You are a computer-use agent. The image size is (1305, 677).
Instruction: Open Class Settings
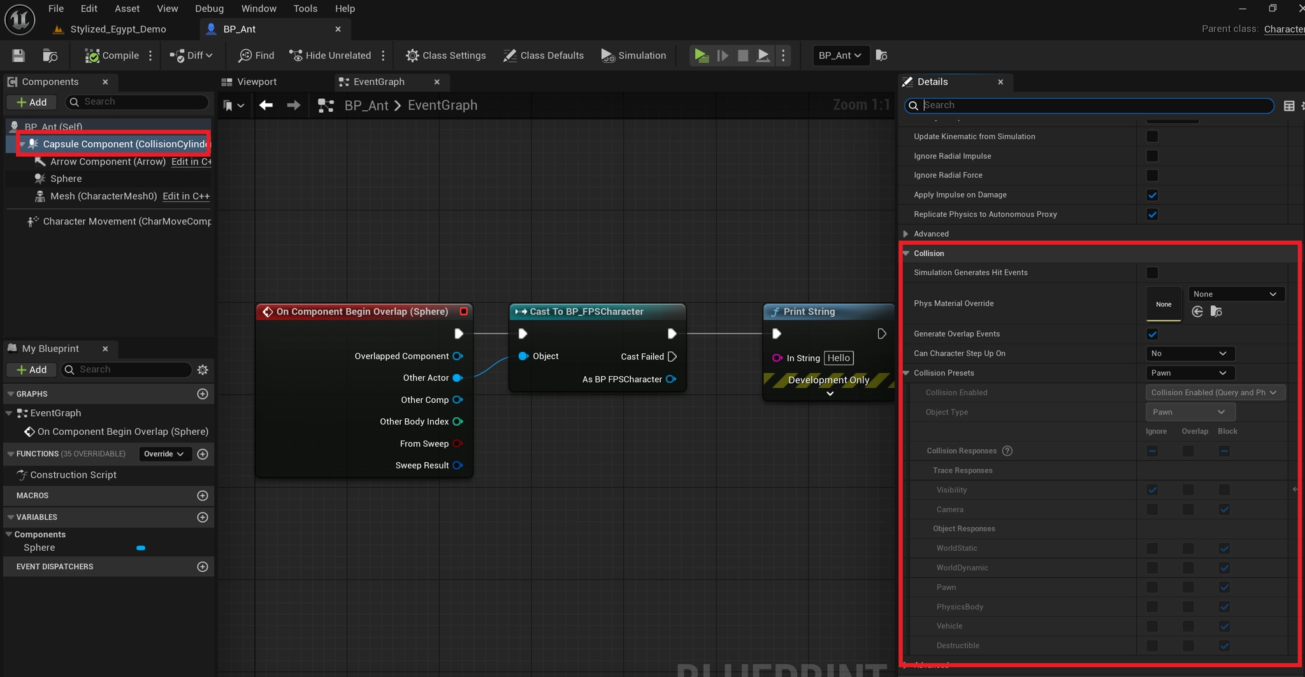[x=446, y=55]
